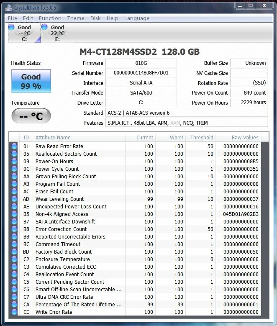Click the Firmware field showing 010G
This screenshot has width=277, height=326.
[141, 63]
